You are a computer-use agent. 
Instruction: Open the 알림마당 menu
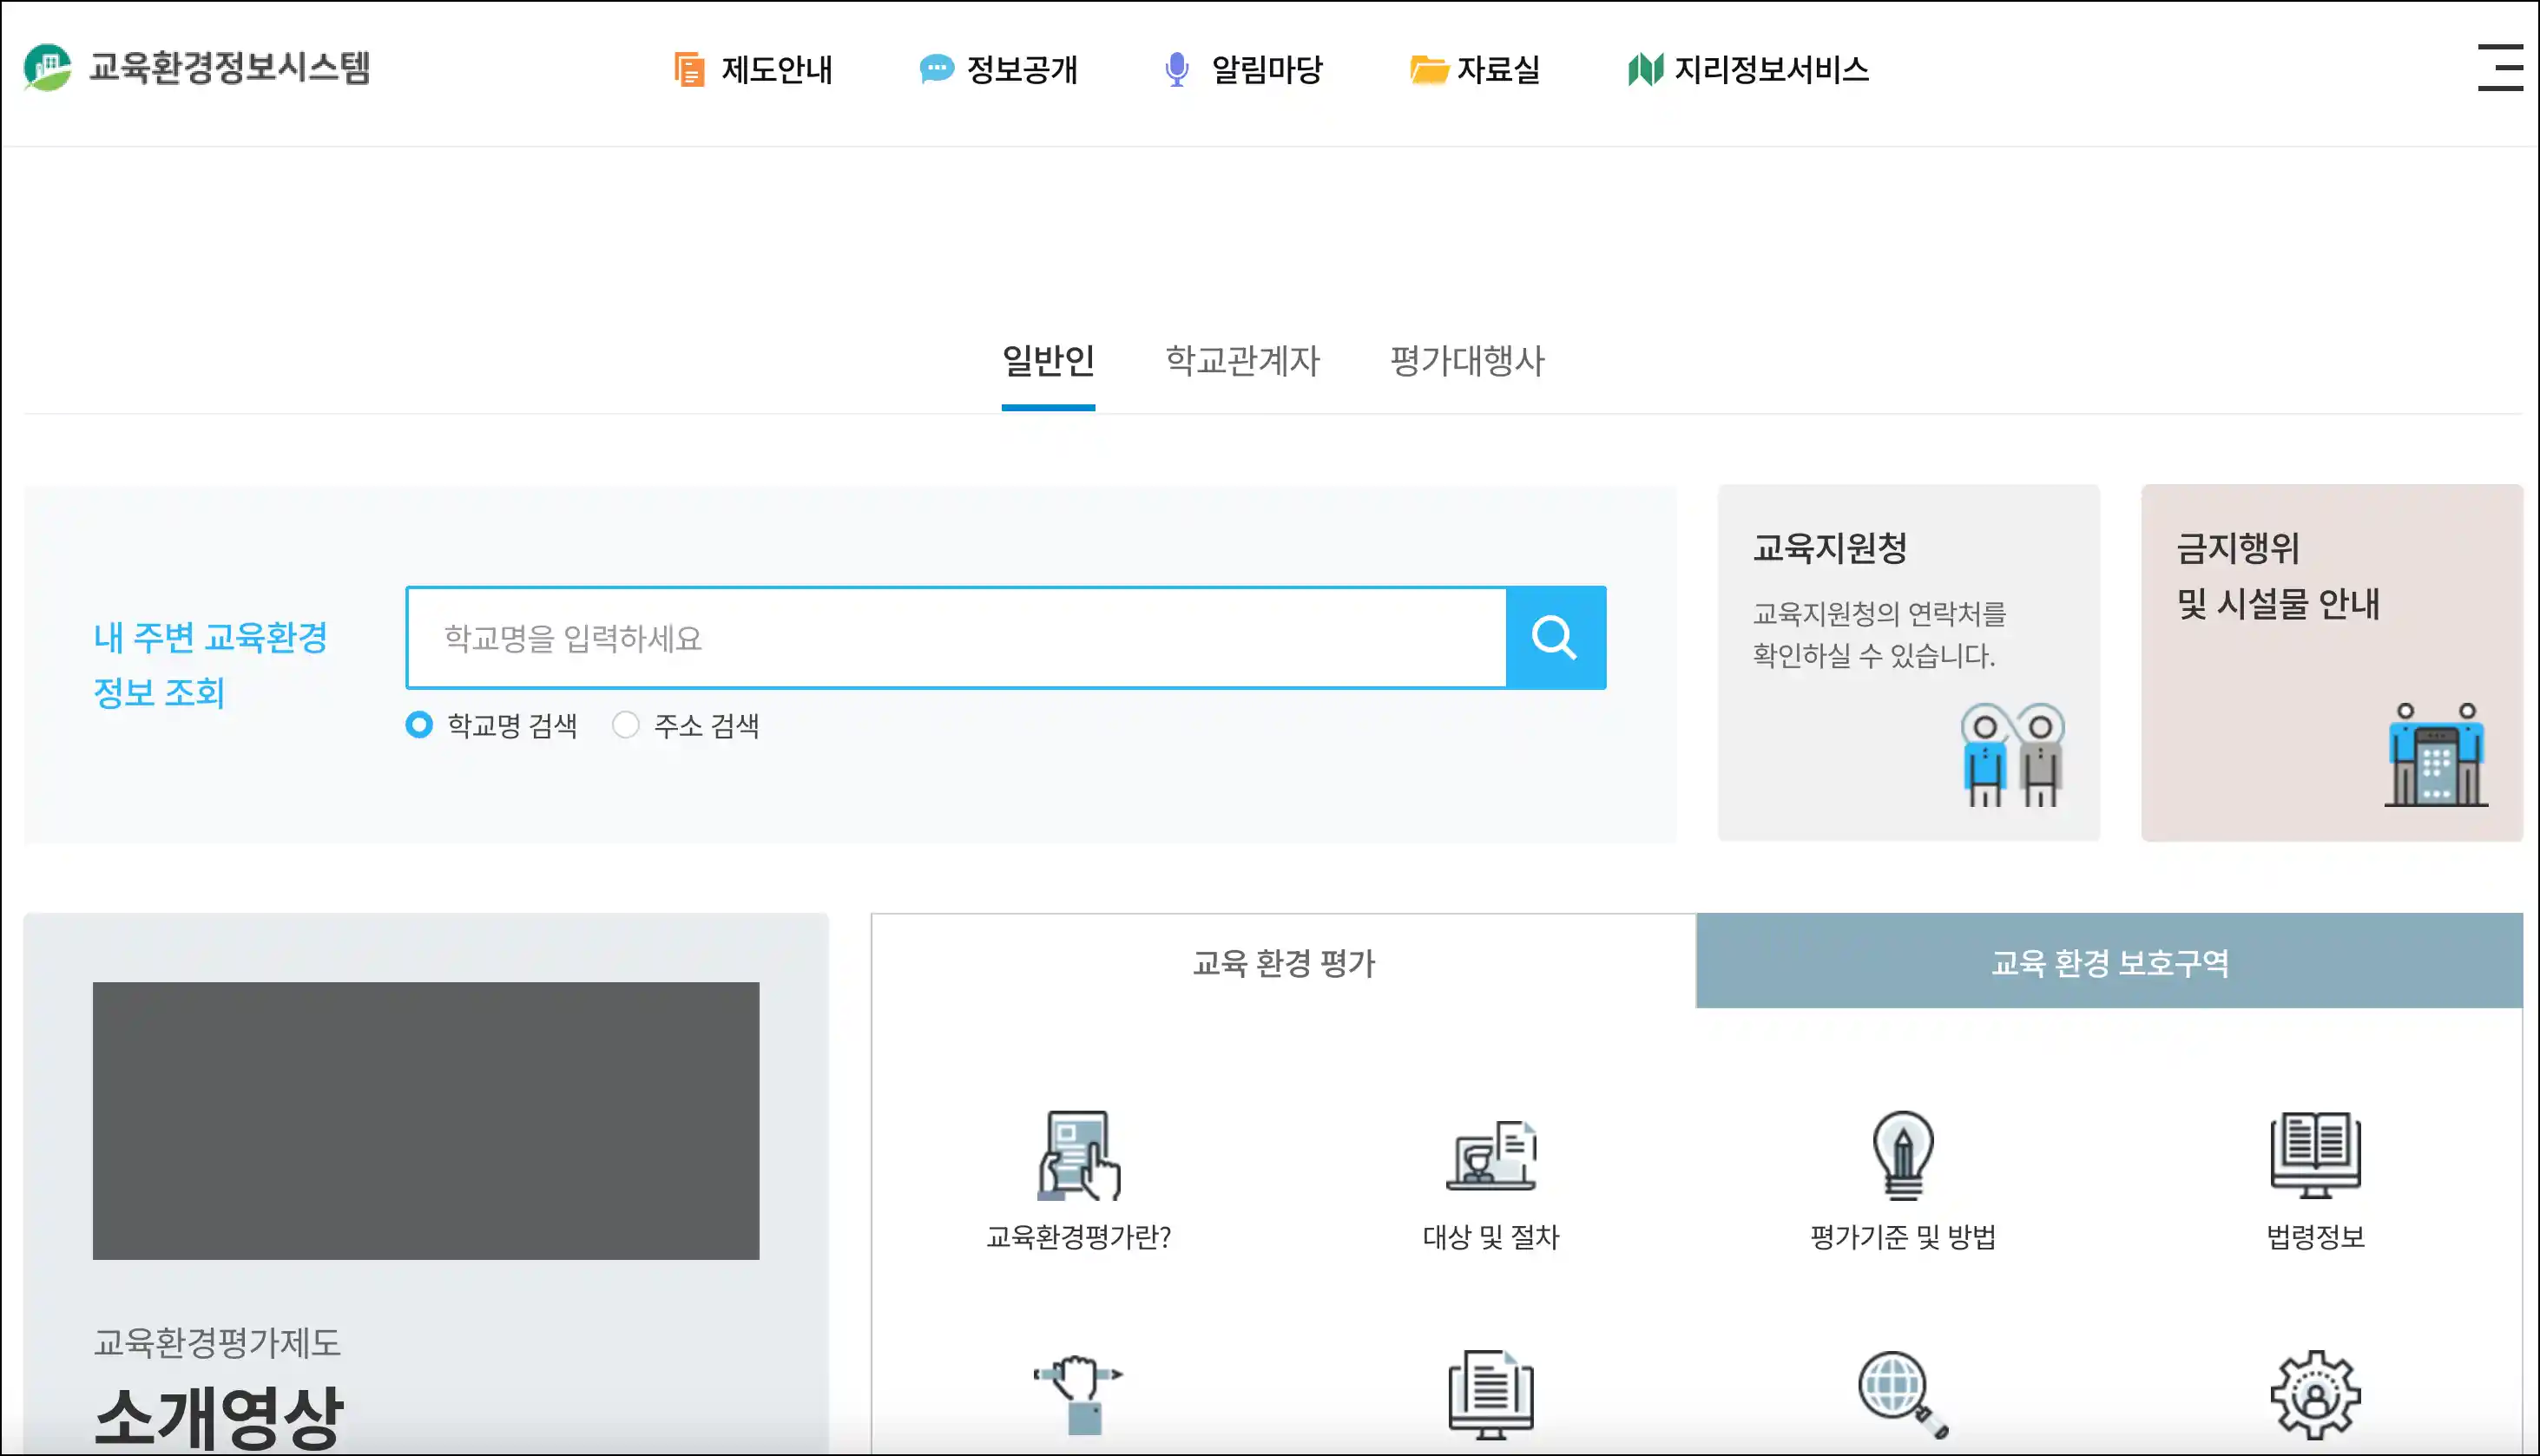1267,69
